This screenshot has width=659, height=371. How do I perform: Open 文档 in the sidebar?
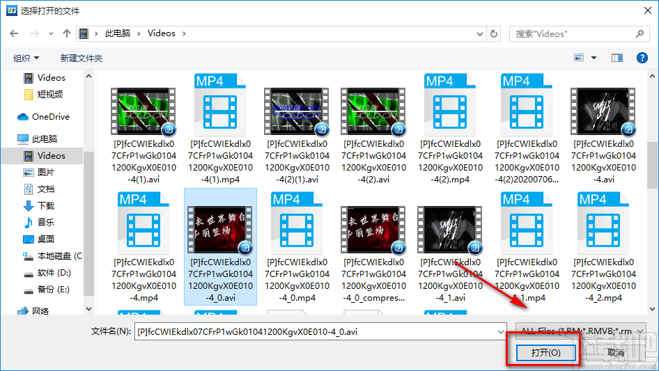click(x=39, y=189)
